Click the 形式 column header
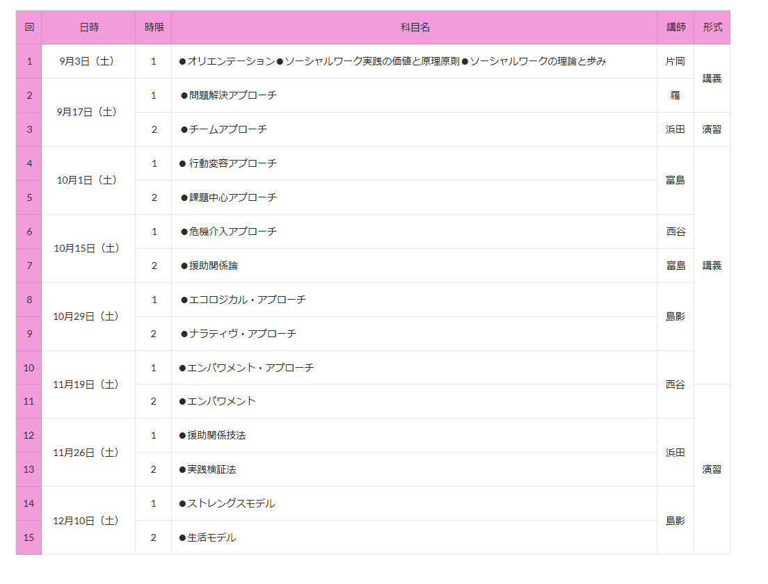This screenshot has height=584, width=768. tap(712, 27)
